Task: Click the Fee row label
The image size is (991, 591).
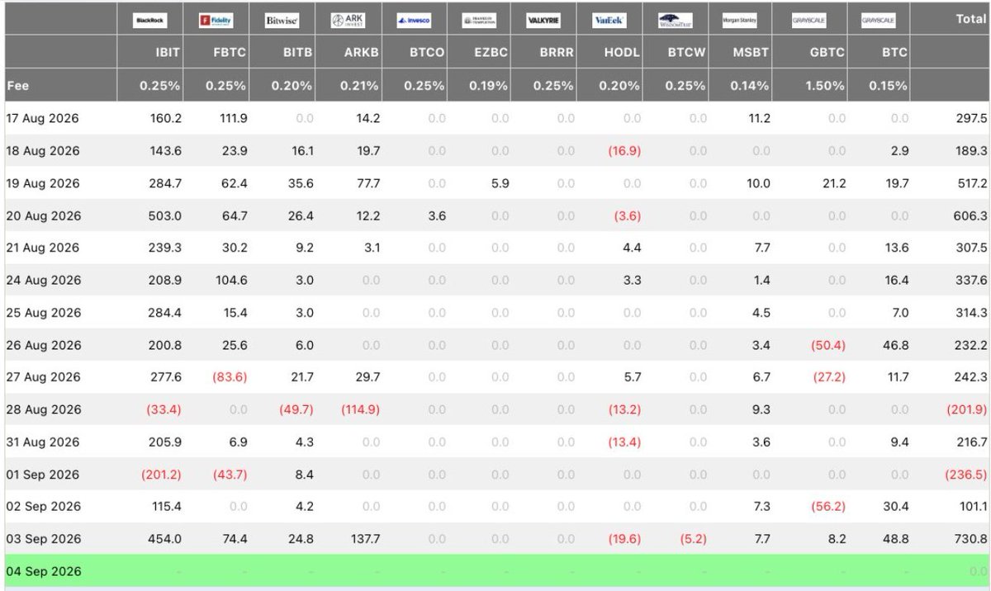Action: click(17, 85)
